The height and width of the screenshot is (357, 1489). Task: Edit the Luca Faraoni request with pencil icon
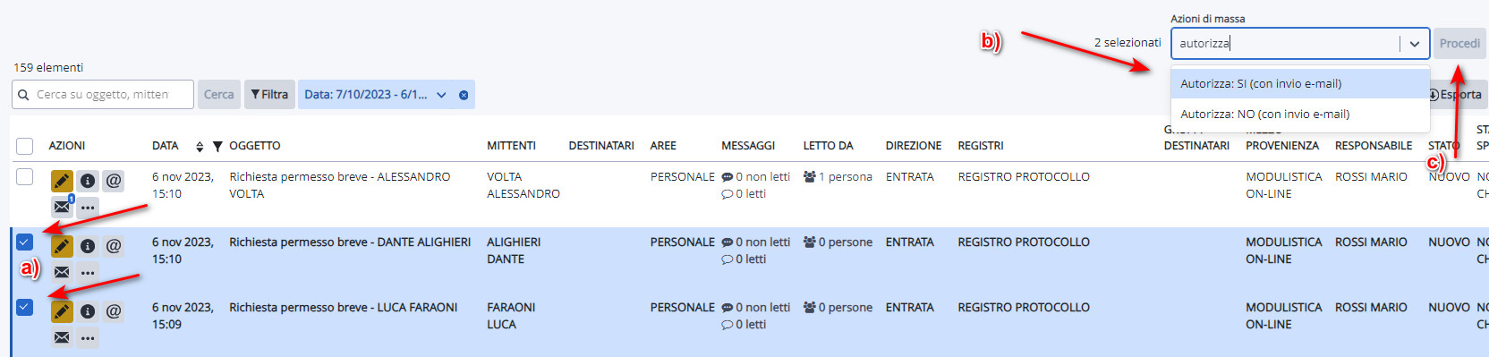click(x=62, y=311)
